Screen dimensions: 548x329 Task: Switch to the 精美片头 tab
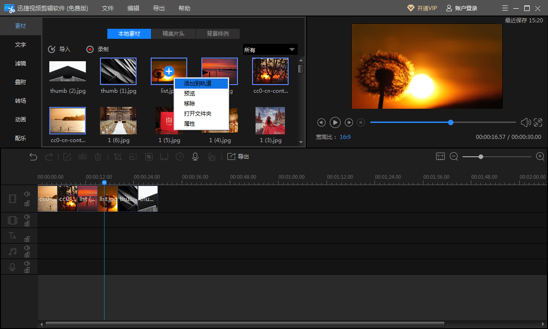174,34
